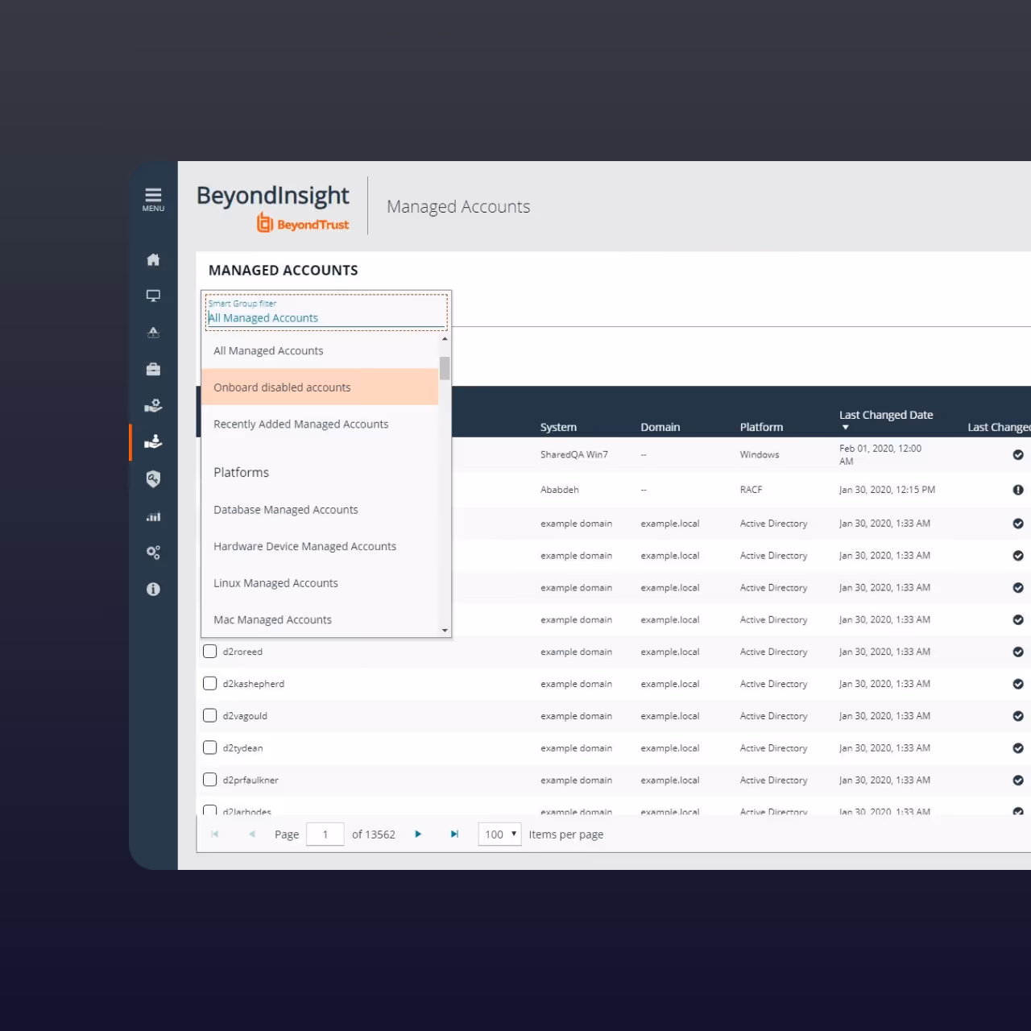Open the Items per page dropdown
1031x1031 pixels.
point(499,834)
